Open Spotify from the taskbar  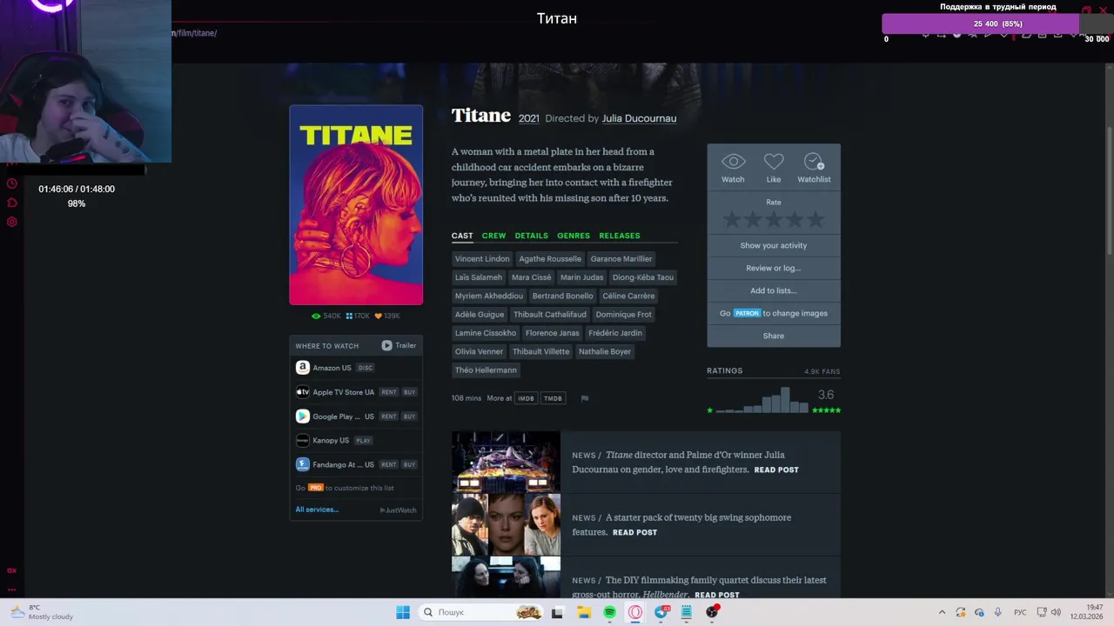tap(609, 612)
